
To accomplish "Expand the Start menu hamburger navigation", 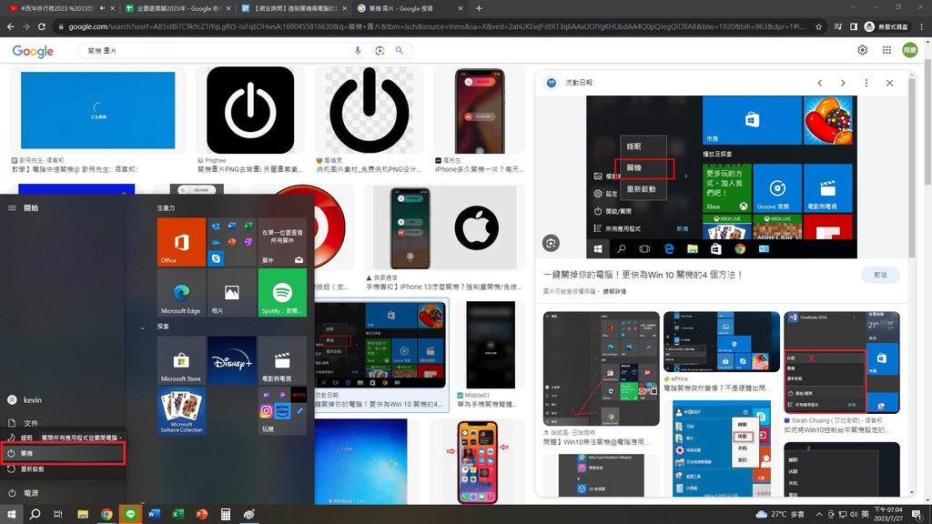I will coord(12,208).
